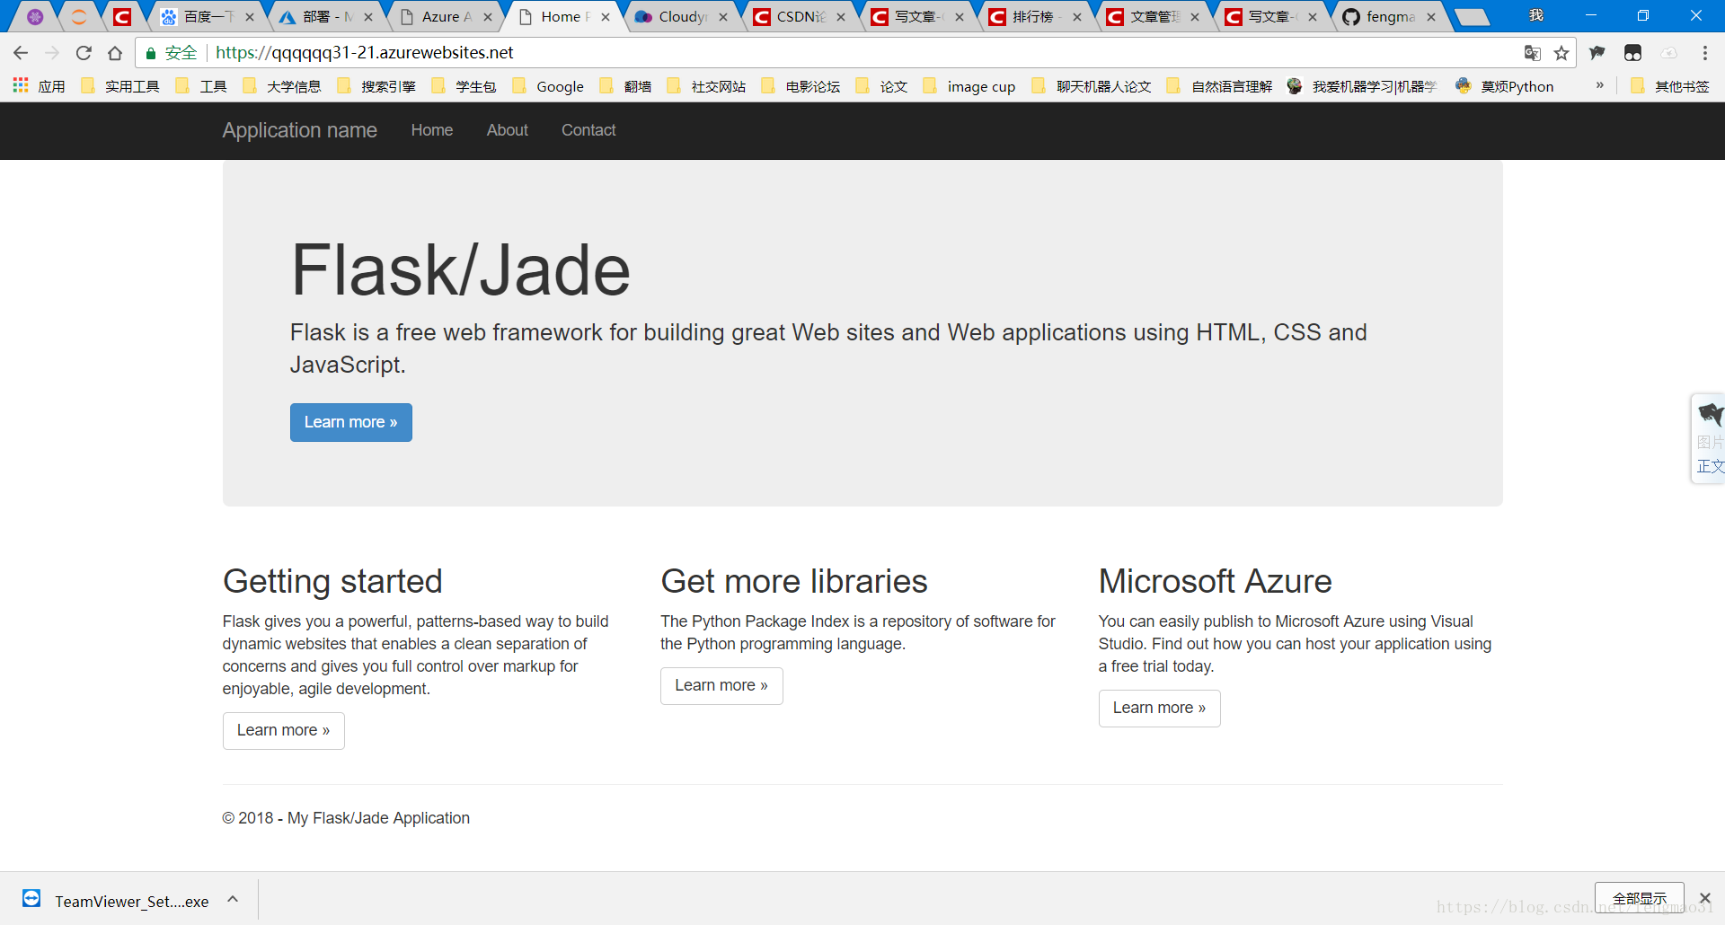Open the About nav link
The image size is (1725, 925).
pyautogui.click(x=508, y=130)
